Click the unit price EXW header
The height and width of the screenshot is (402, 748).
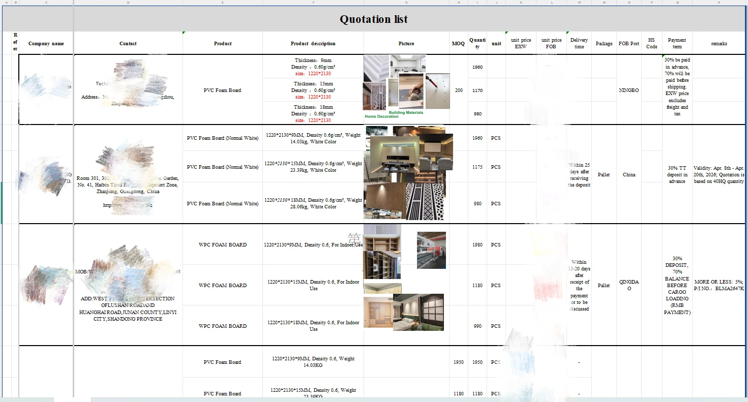521,43
